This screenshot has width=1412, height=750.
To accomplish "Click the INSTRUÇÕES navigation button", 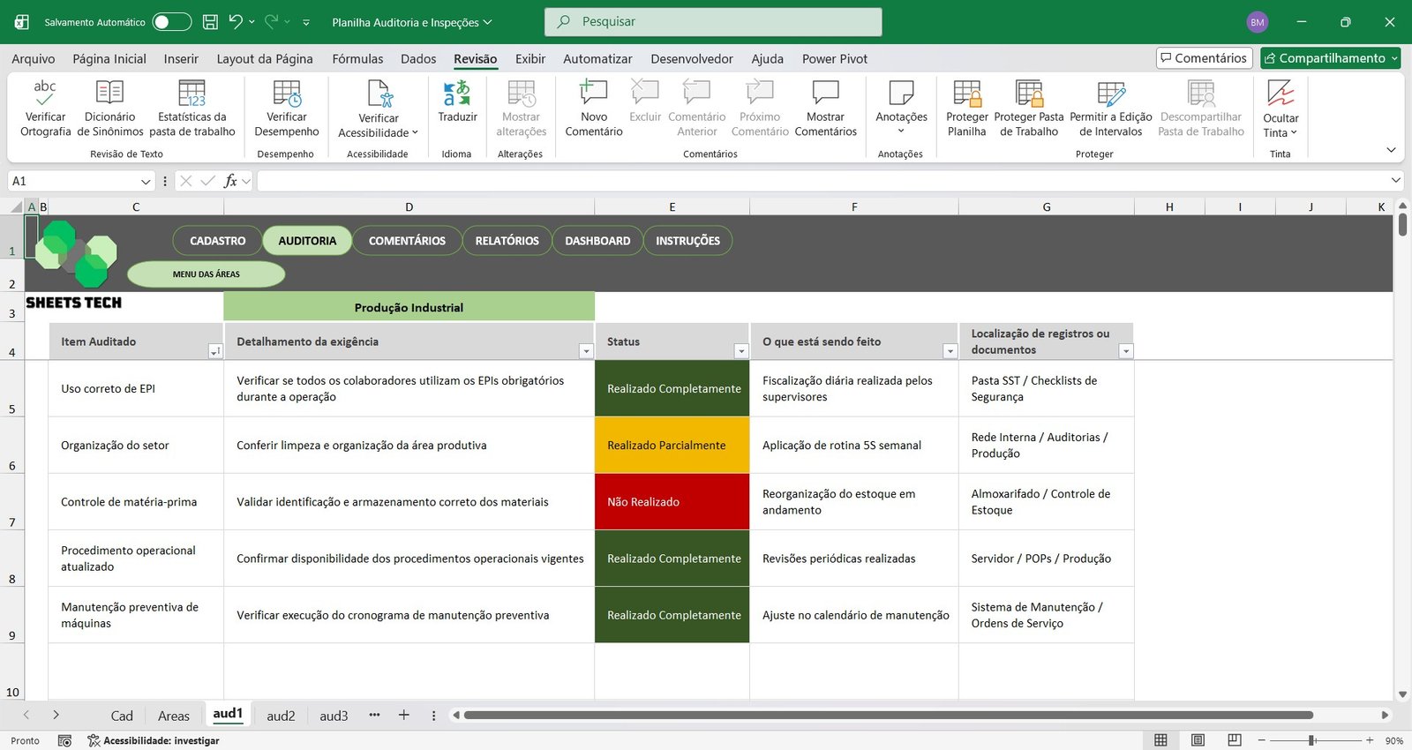I will (x=687, y=241).
